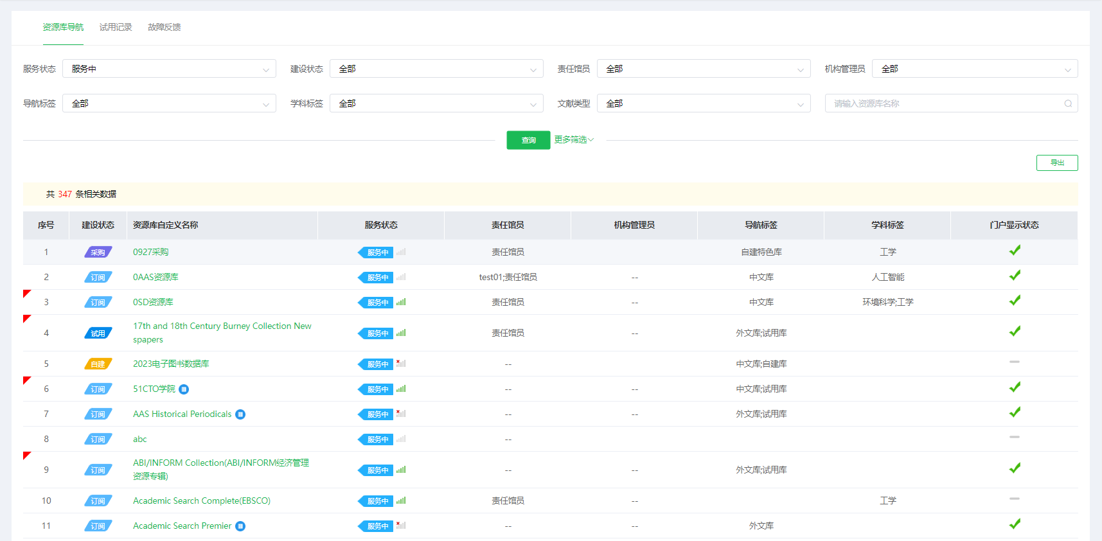
Task: Click the signal bars icon for 0SD资源库
Action: (x=401, y=302)
